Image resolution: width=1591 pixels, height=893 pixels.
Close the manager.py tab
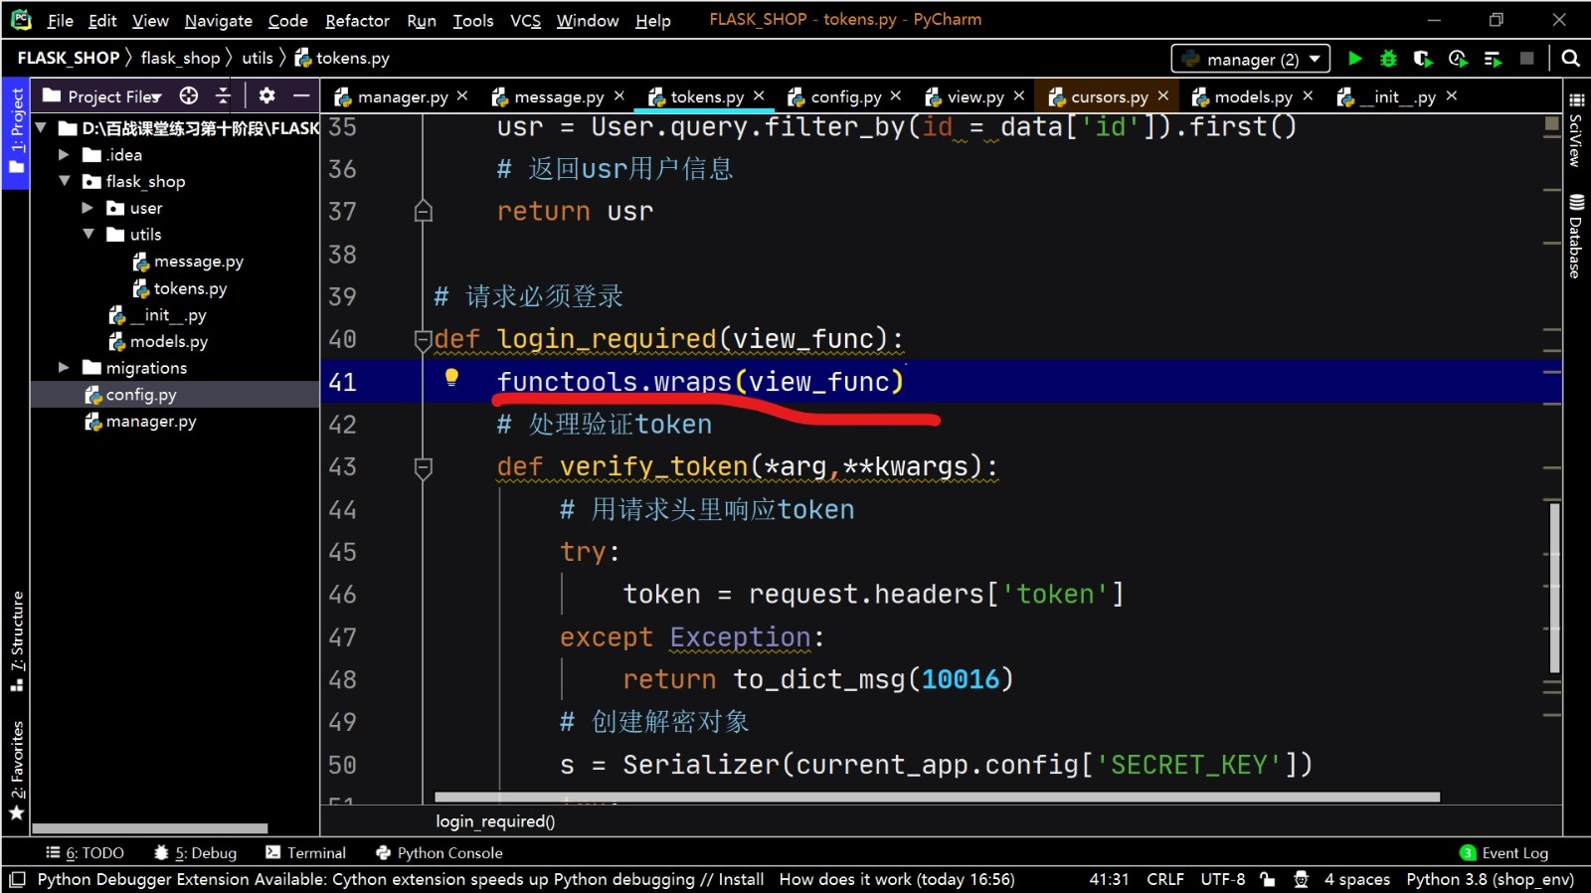tap(462, 95)
